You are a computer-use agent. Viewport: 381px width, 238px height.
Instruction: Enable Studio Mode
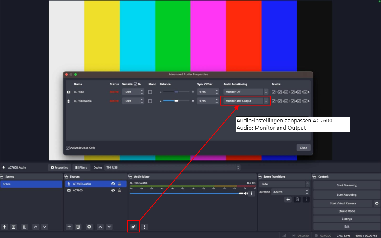(347, 211)
